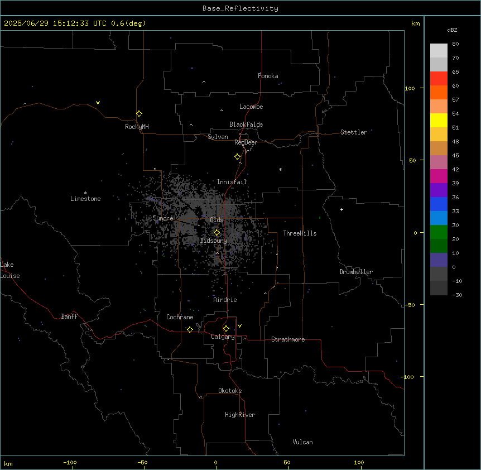Image resolution: width=481 pixels, height=470 pixels.
Task: Click the Limestone label
Action: (x=85, y=199)
